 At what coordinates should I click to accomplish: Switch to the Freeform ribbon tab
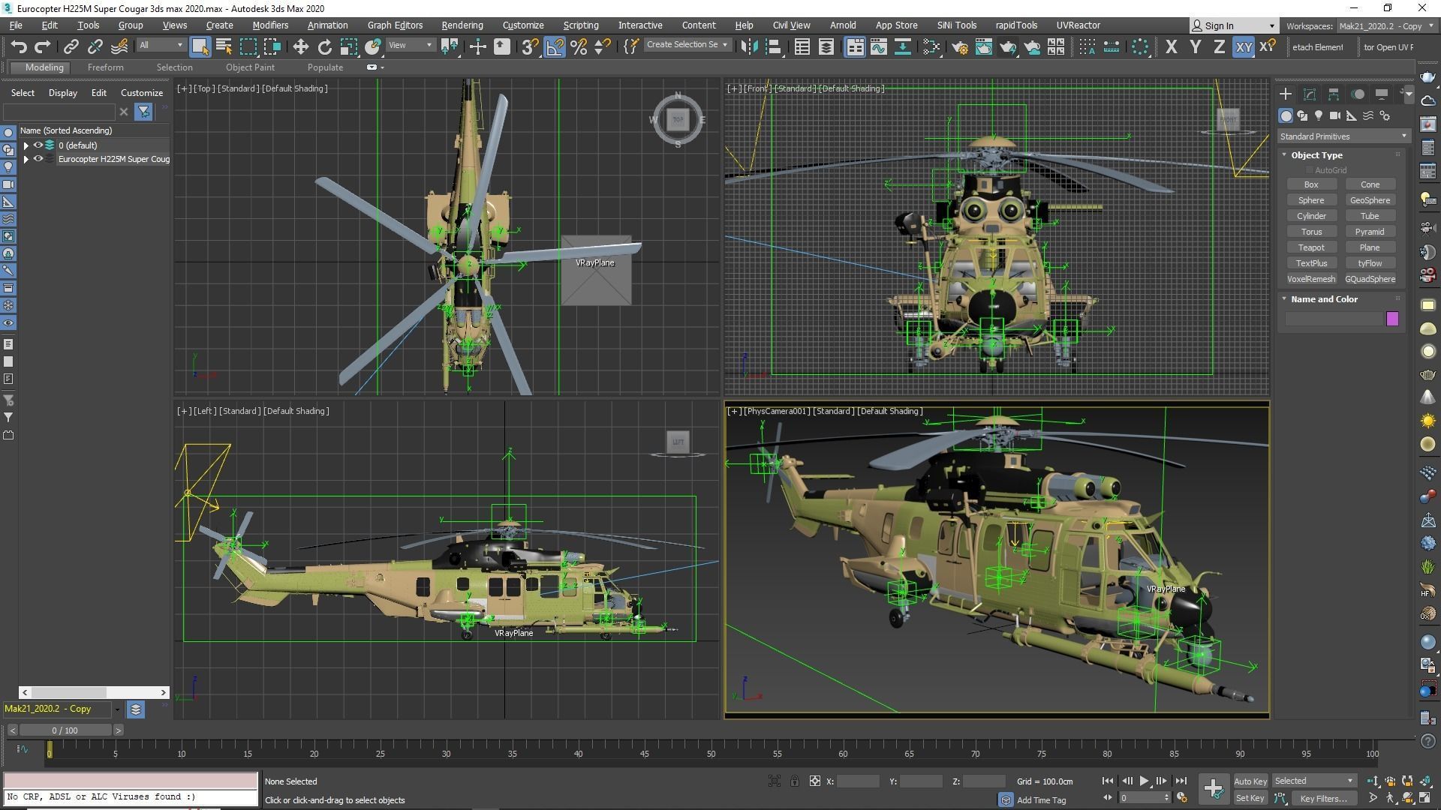[105, 67]
